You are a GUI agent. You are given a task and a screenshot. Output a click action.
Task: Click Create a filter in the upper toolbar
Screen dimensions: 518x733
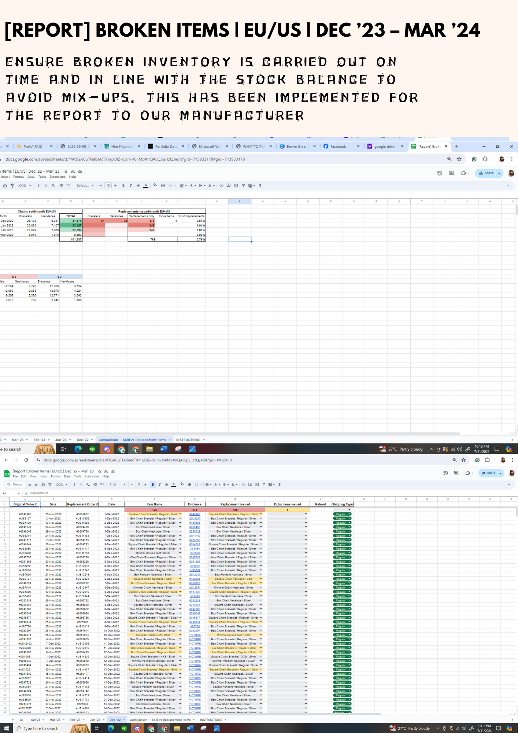click(243, 186)
